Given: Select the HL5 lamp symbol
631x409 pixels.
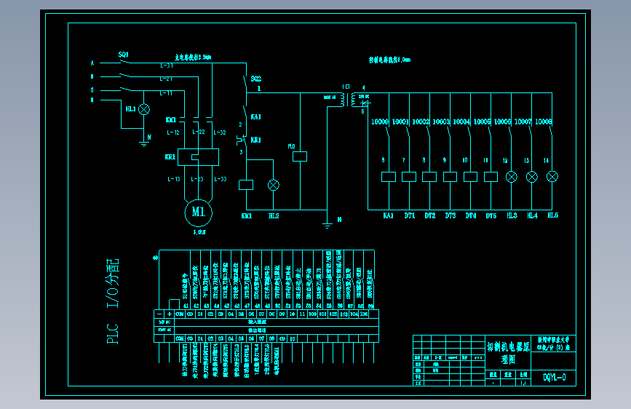Looking at the screenshot, I should 552,176.
